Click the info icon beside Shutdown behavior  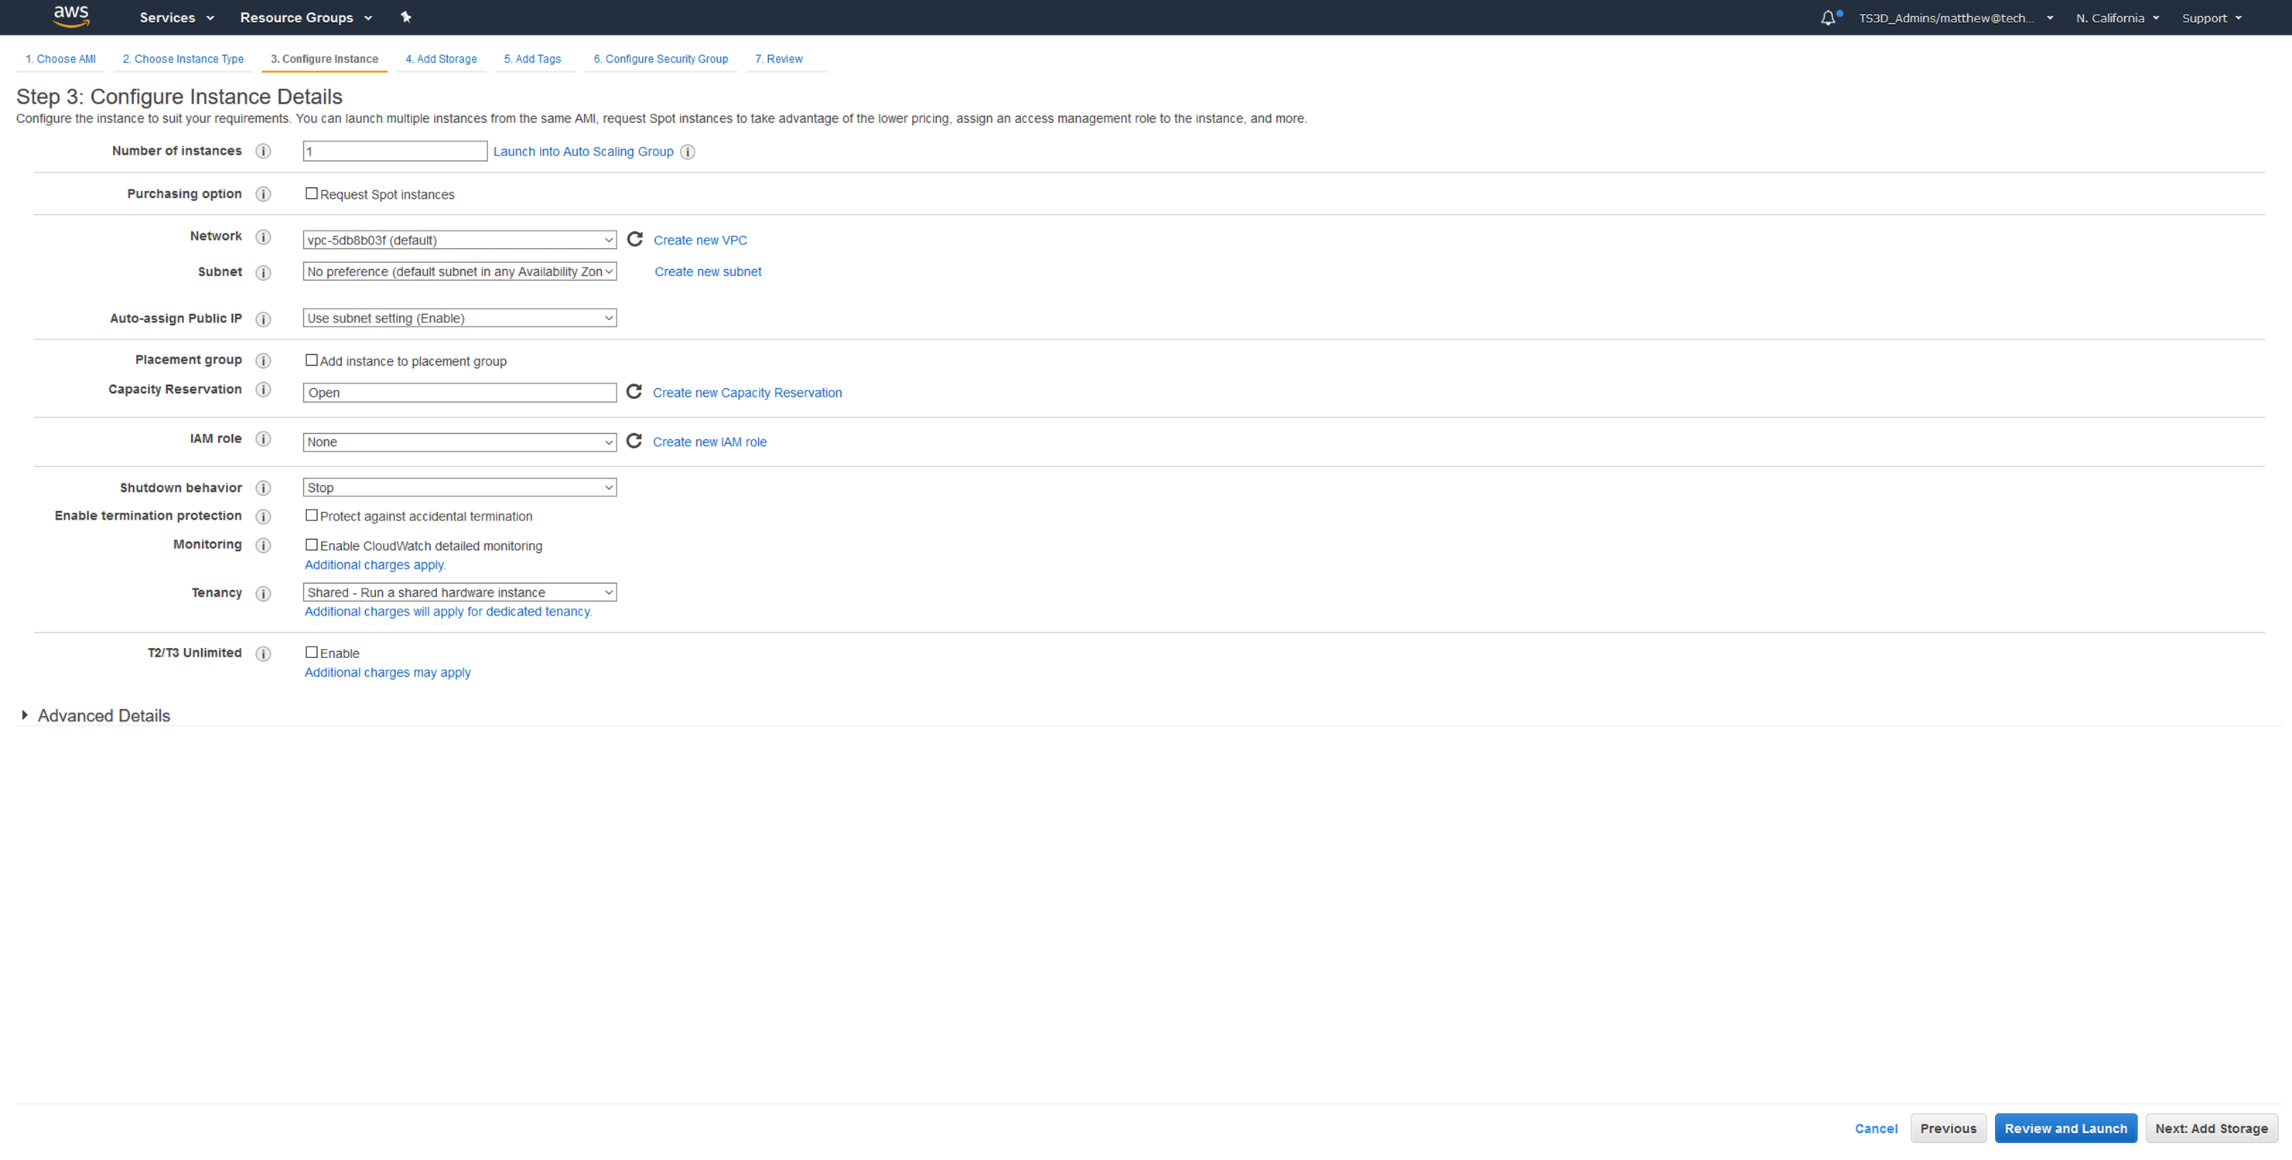263,487
